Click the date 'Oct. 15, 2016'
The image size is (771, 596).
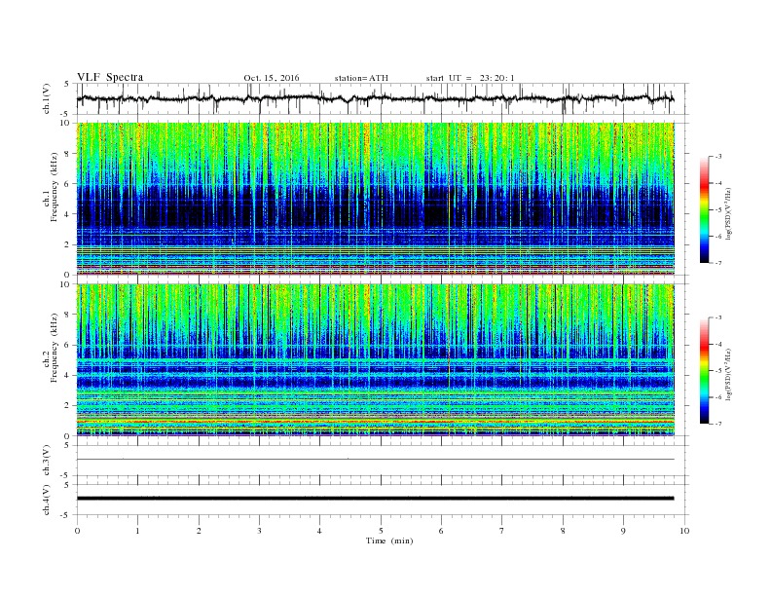pos(272,78)
